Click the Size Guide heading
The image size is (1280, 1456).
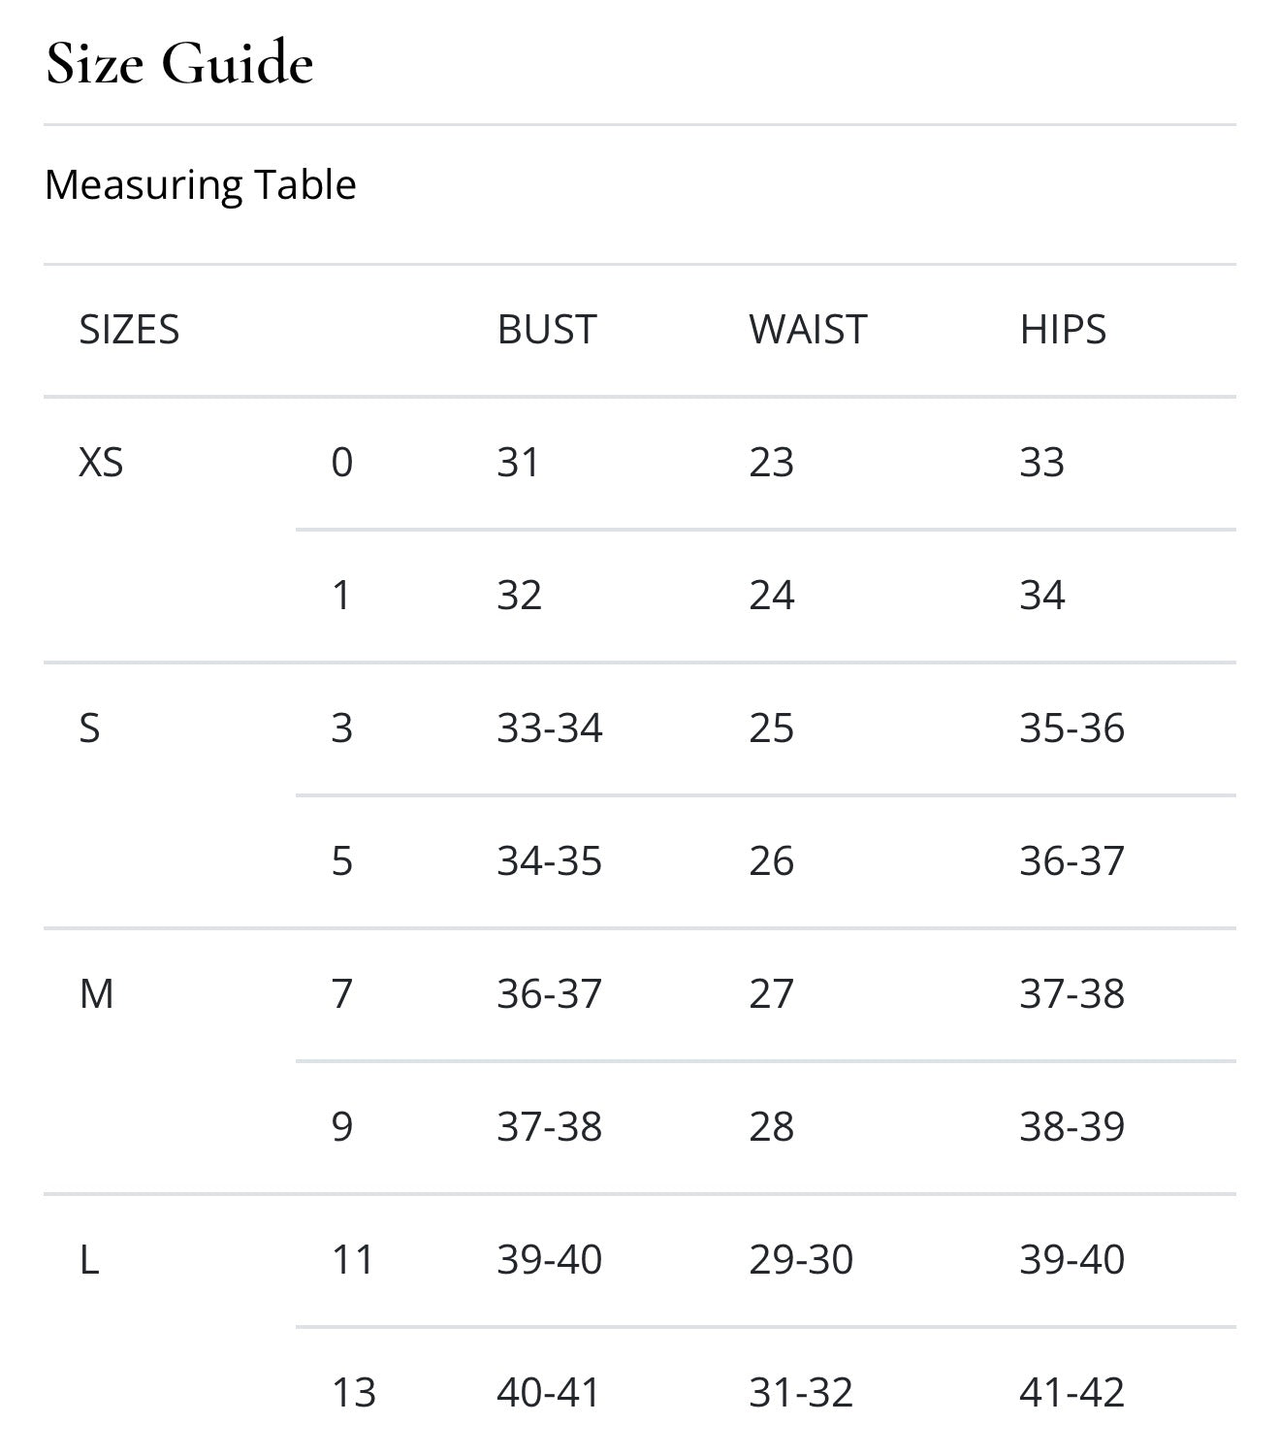click(x=179, y=64)
